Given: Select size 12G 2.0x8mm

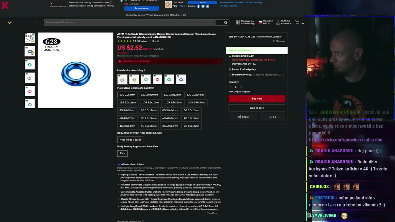Looking at the screenshot, I should tap(127, 95).
